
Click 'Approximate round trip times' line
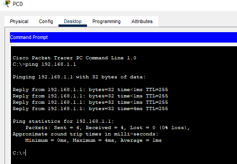(x=85, y=134)
